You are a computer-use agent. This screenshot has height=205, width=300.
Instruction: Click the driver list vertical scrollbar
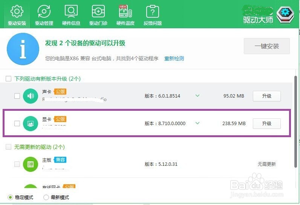click(x=296, y=122)
